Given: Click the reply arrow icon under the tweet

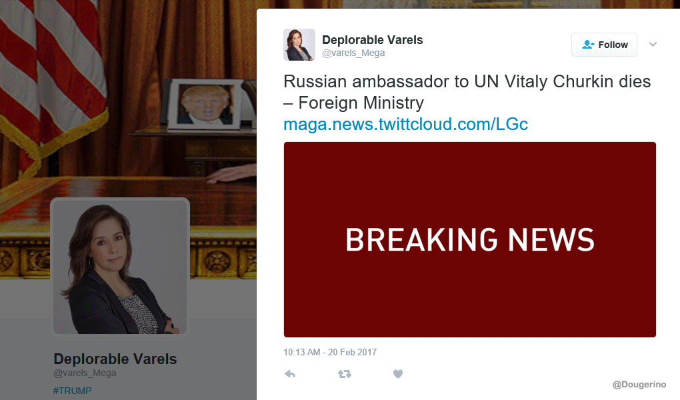Looking at the screenshot, I should coord(290,374).
